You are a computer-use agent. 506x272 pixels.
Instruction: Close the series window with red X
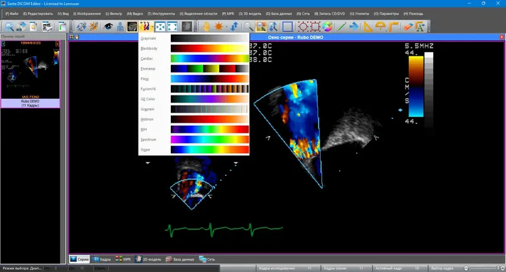[502, 37]
